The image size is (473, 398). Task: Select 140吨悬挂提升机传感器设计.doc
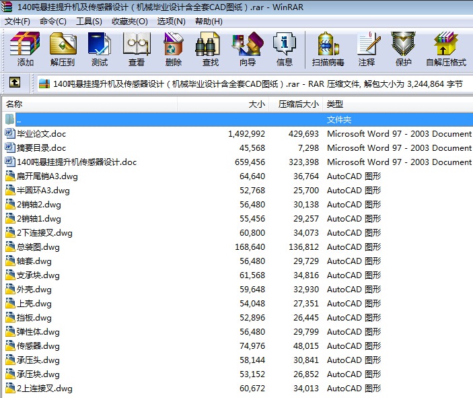coord(77,162)
